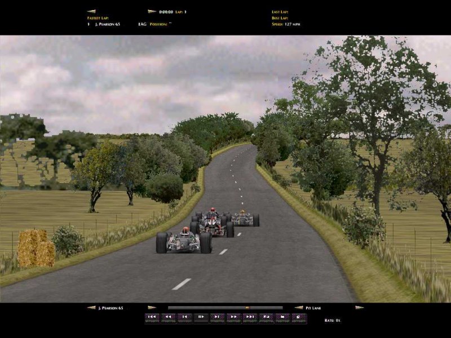Screen dimensions: 451x338
Task: Click the fast forward double-arrow button
Action: tap(234, 318)
